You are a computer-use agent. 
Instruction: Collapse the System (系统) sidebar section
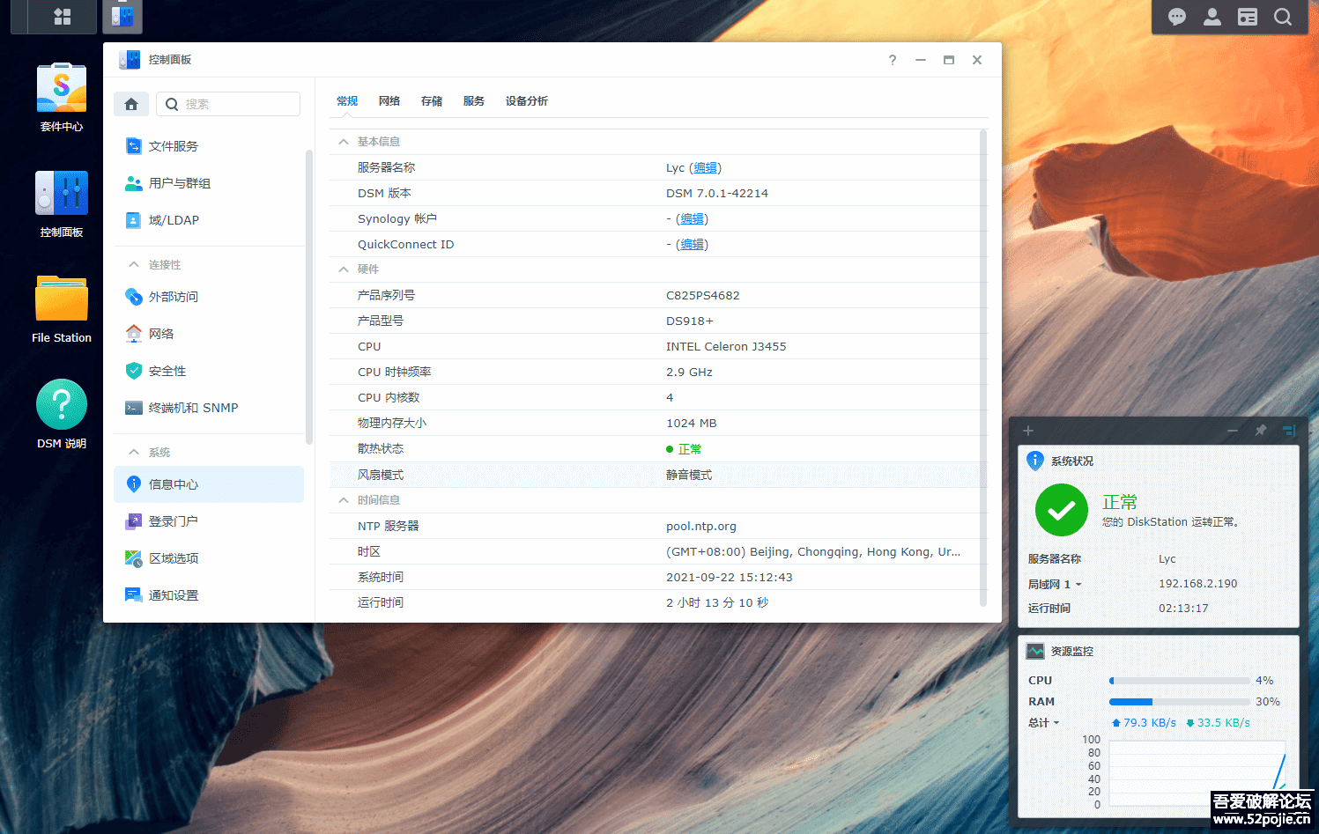pos(134,452)
